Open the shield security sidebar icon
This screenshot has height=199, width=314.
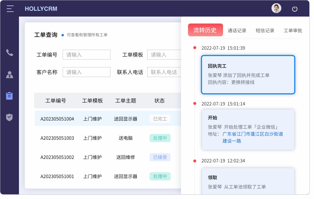[x=10, y=117]
